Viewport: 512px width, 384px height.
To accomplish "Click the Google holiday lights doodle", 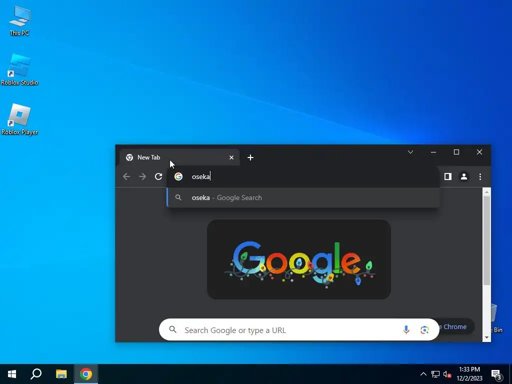I will pos(299,259).
